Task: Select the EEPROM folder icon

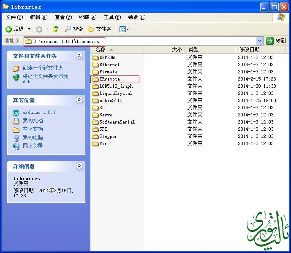Action: pos(95,57)
